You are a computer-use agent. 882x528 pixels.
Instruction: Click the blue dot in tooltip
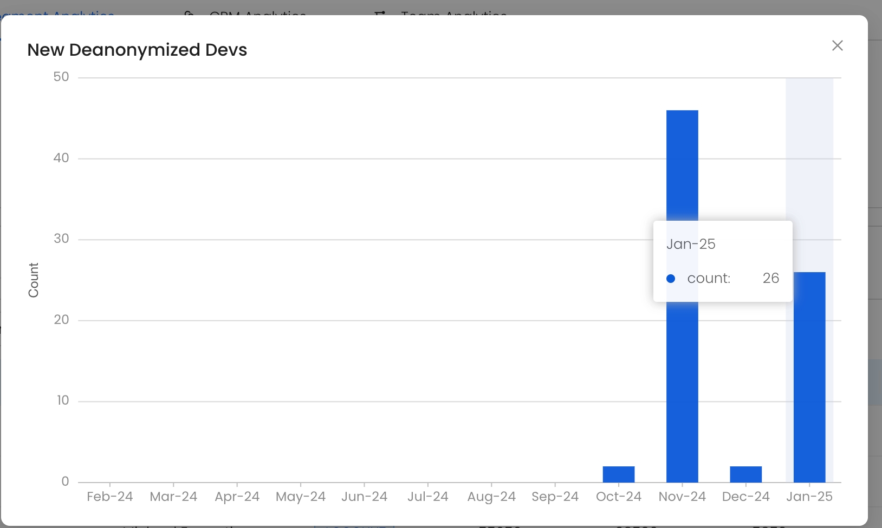tap(671, 279)
